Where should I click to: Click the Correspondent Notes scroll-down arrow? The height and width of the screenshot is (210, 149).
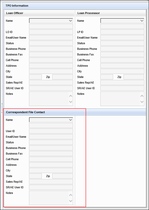coord(71,201)
